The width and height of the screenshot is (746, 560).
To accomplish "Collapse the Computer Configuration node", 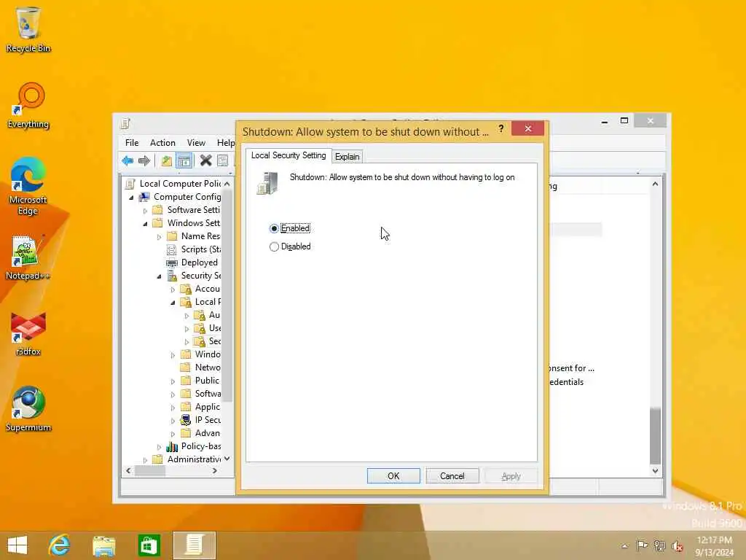I will click(132, 197).
